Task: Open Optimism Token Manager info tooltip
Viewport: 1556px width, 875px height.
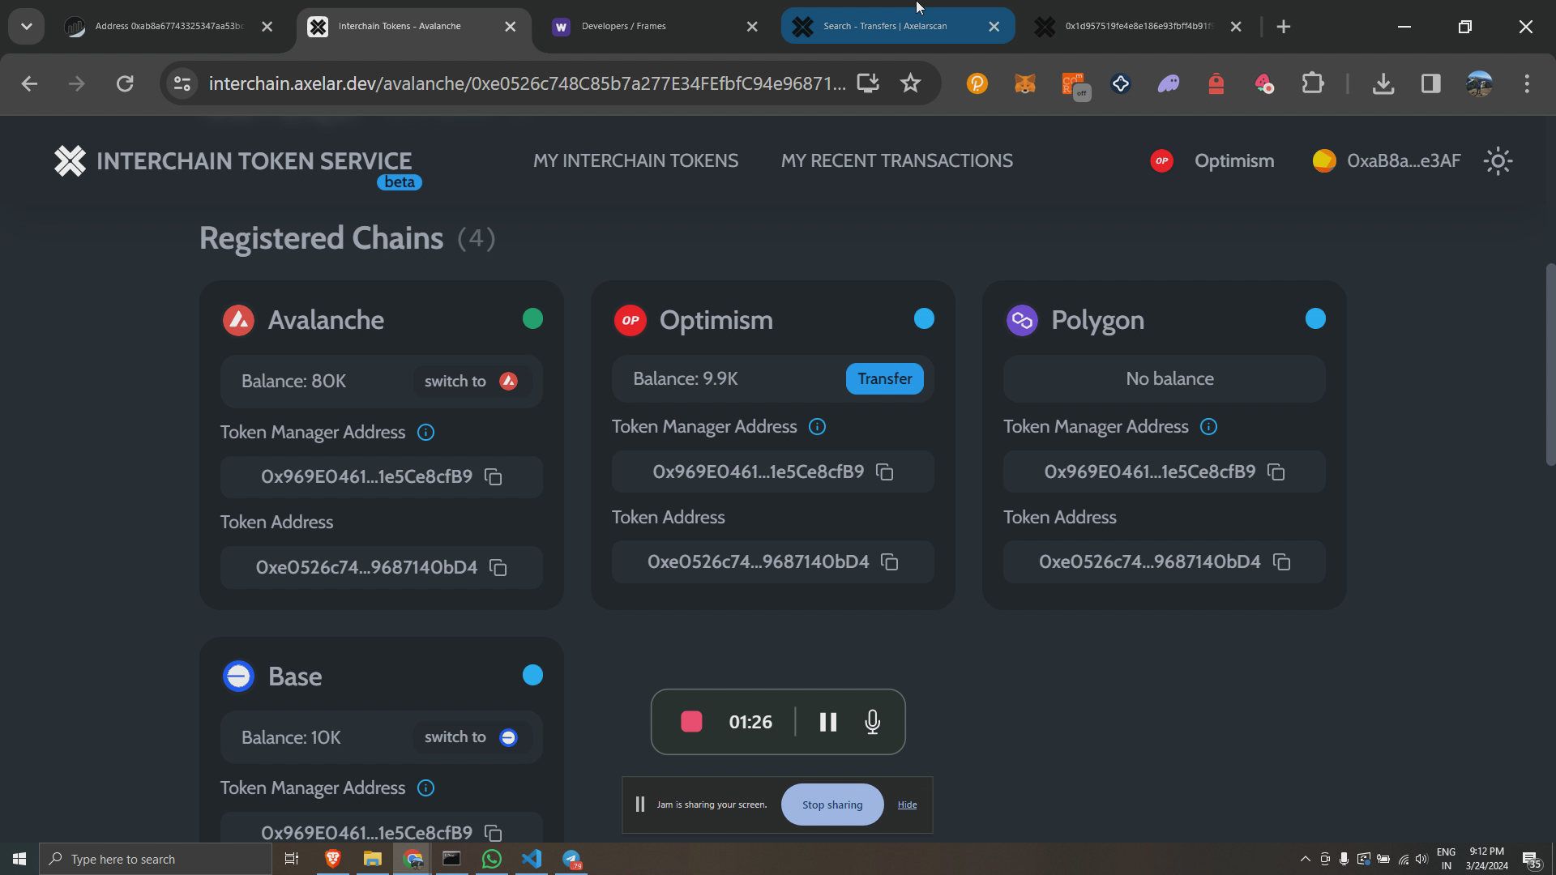Action: click(x=817, y=427)
